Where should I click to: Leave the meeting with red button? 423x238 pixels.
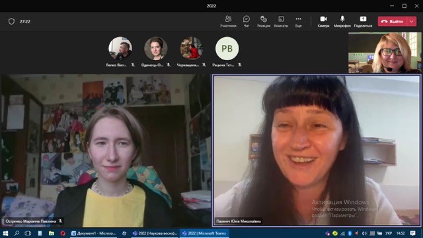pyautogui.click(x=392, y=21)
